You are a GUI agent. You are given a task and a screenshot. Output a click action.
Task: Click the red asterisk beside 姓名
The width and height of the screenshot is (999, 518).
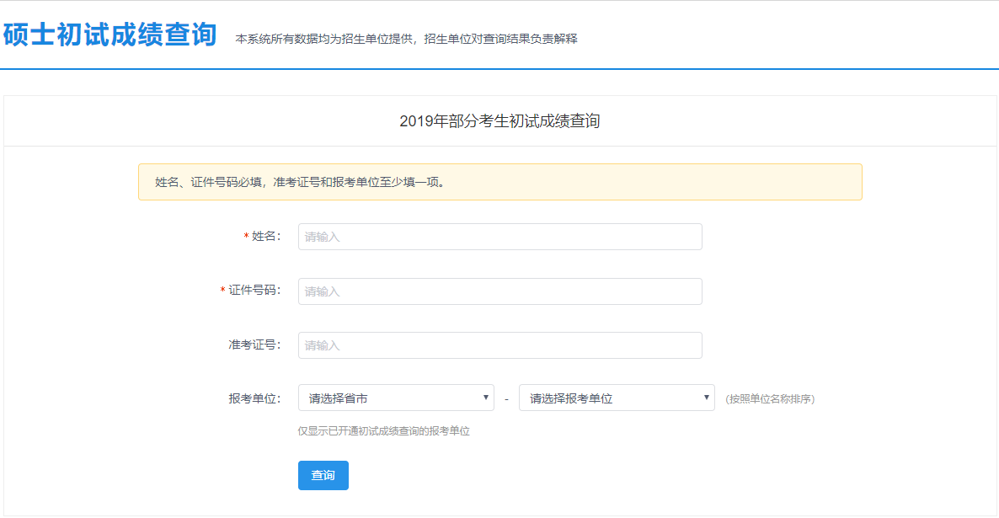[x=246, y=238]
